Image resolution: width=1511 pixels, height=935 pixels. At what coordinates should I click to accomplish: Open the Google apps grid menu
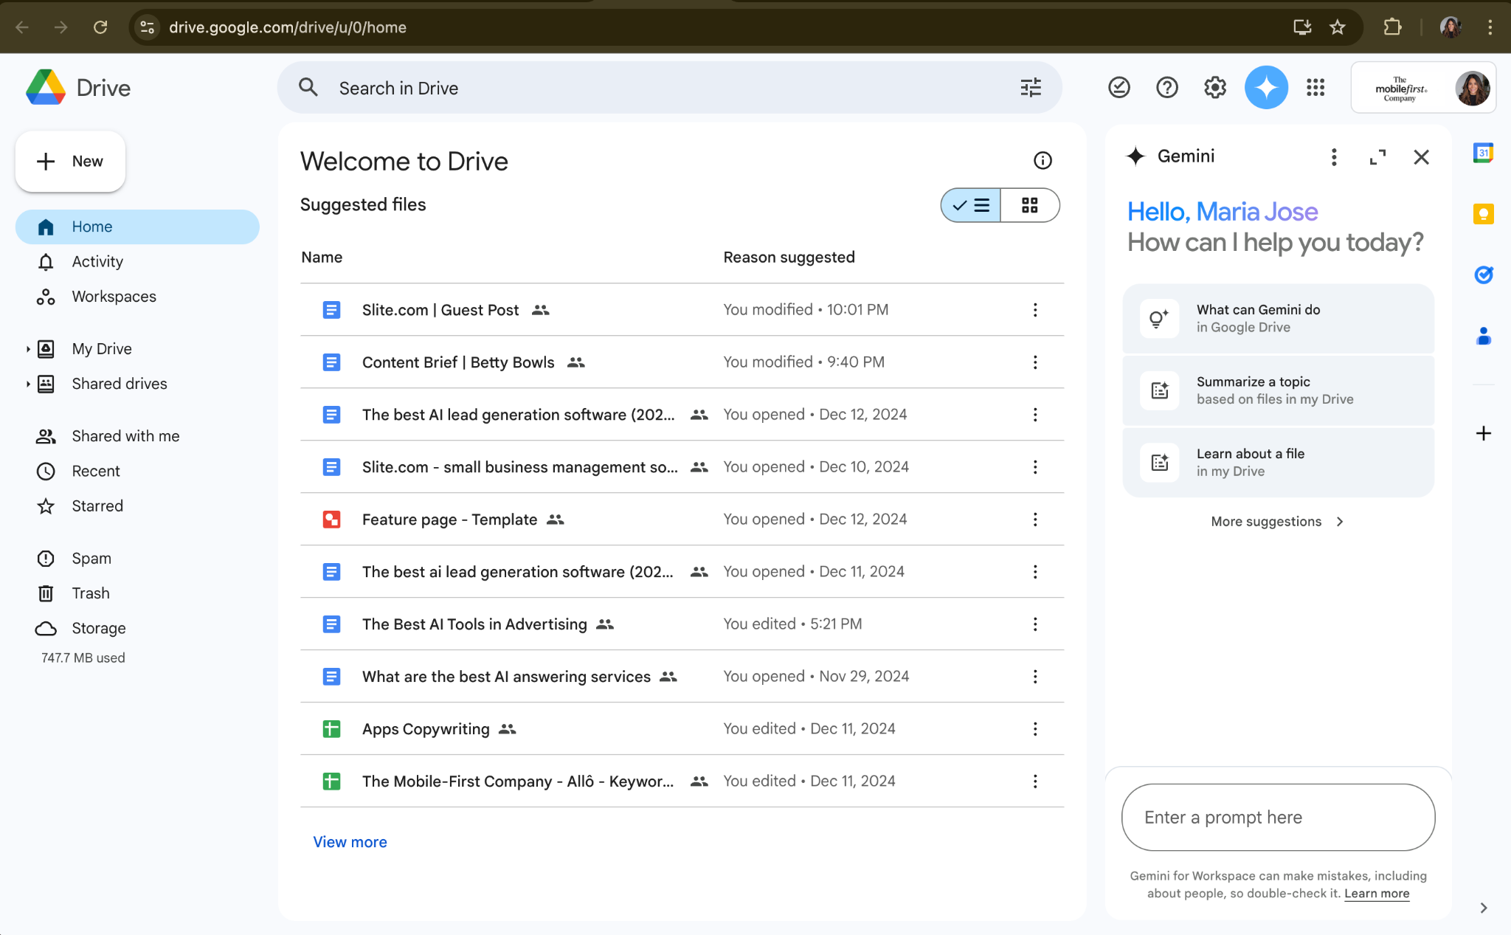point(1315,89)
